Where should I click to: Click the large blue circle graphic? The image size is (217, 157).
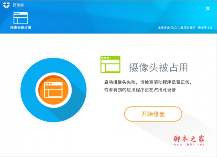pyautogui.click(x=53, y=90)
